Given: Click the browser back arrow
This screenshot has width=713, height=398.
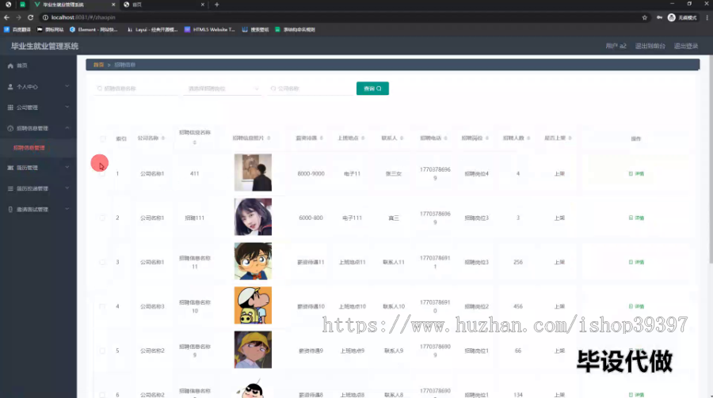Looking at the screenshot, I should [6, 17].
